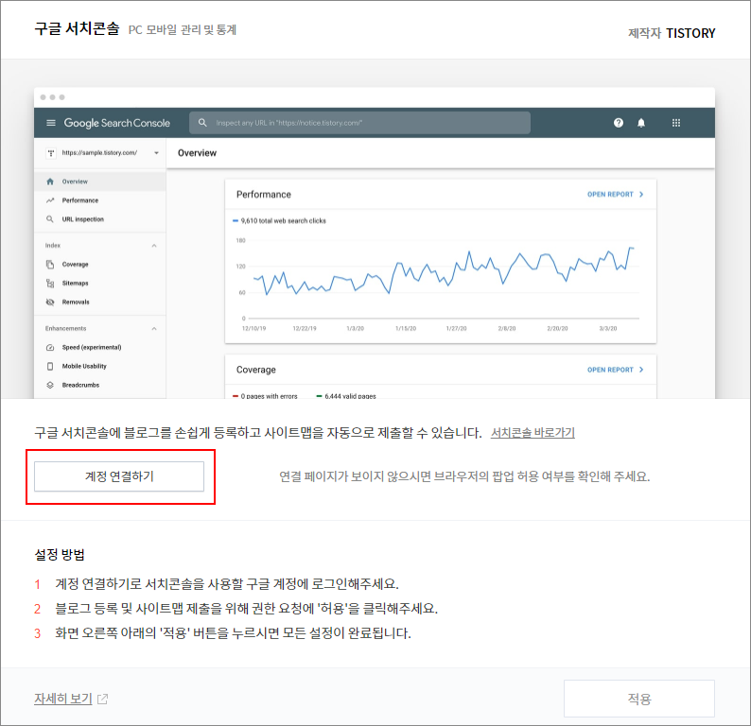The width and height of the screenshot is (751, 726).
Task: Click OPEN REPORT in Coverage card
Action: click(x=616, y=370)
